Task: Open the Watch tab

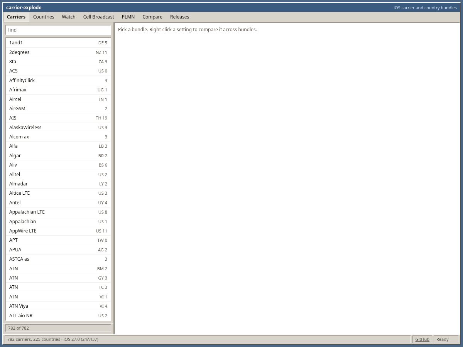Action: point(69,17)
